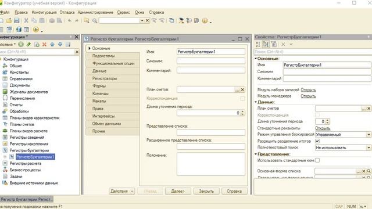Screen dimensions: 372x209
Task: Sort properties alphabetically in Properties panel
Action: click(x=258, y=44)
